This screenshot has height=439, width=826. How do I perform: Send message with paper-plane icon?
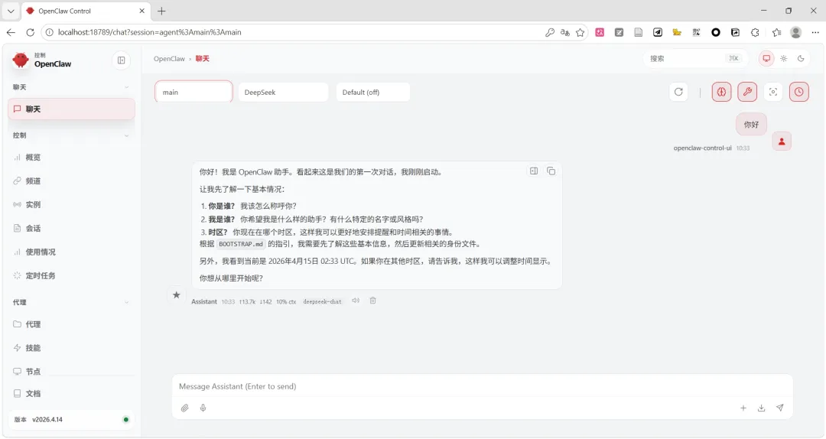[x=779, y=408]
